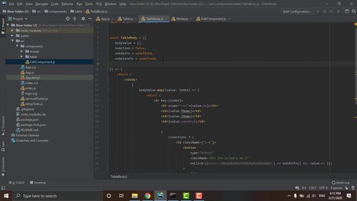Click the lock read-only status bar icon
The height and width of the screenshot is (201, 357).
pos(346,188)
